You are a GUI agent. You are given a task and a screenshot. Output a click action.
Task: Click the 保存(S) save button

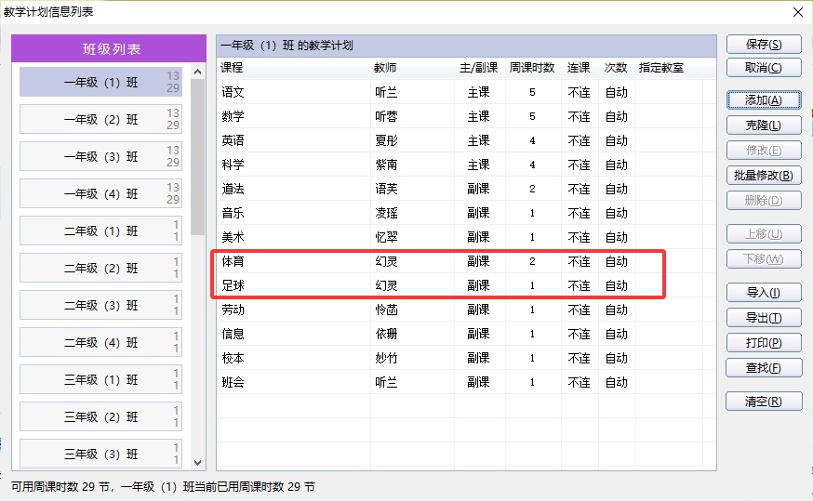pos(763,45)
